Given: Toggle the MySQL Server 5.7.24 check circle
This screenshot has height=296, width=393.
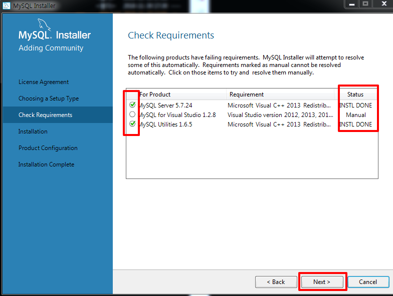Looking at the screenshot, I should click(132, 104).
